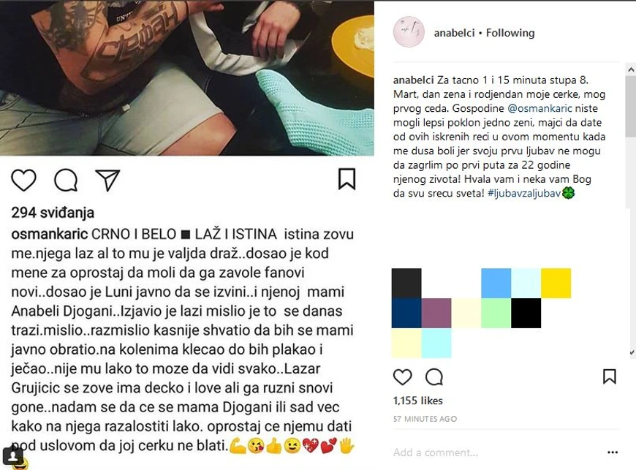The height and width of the screenshot is (470, 636).
Task: Click the scrollbar down arrow in comments
Action: [631, 353]
